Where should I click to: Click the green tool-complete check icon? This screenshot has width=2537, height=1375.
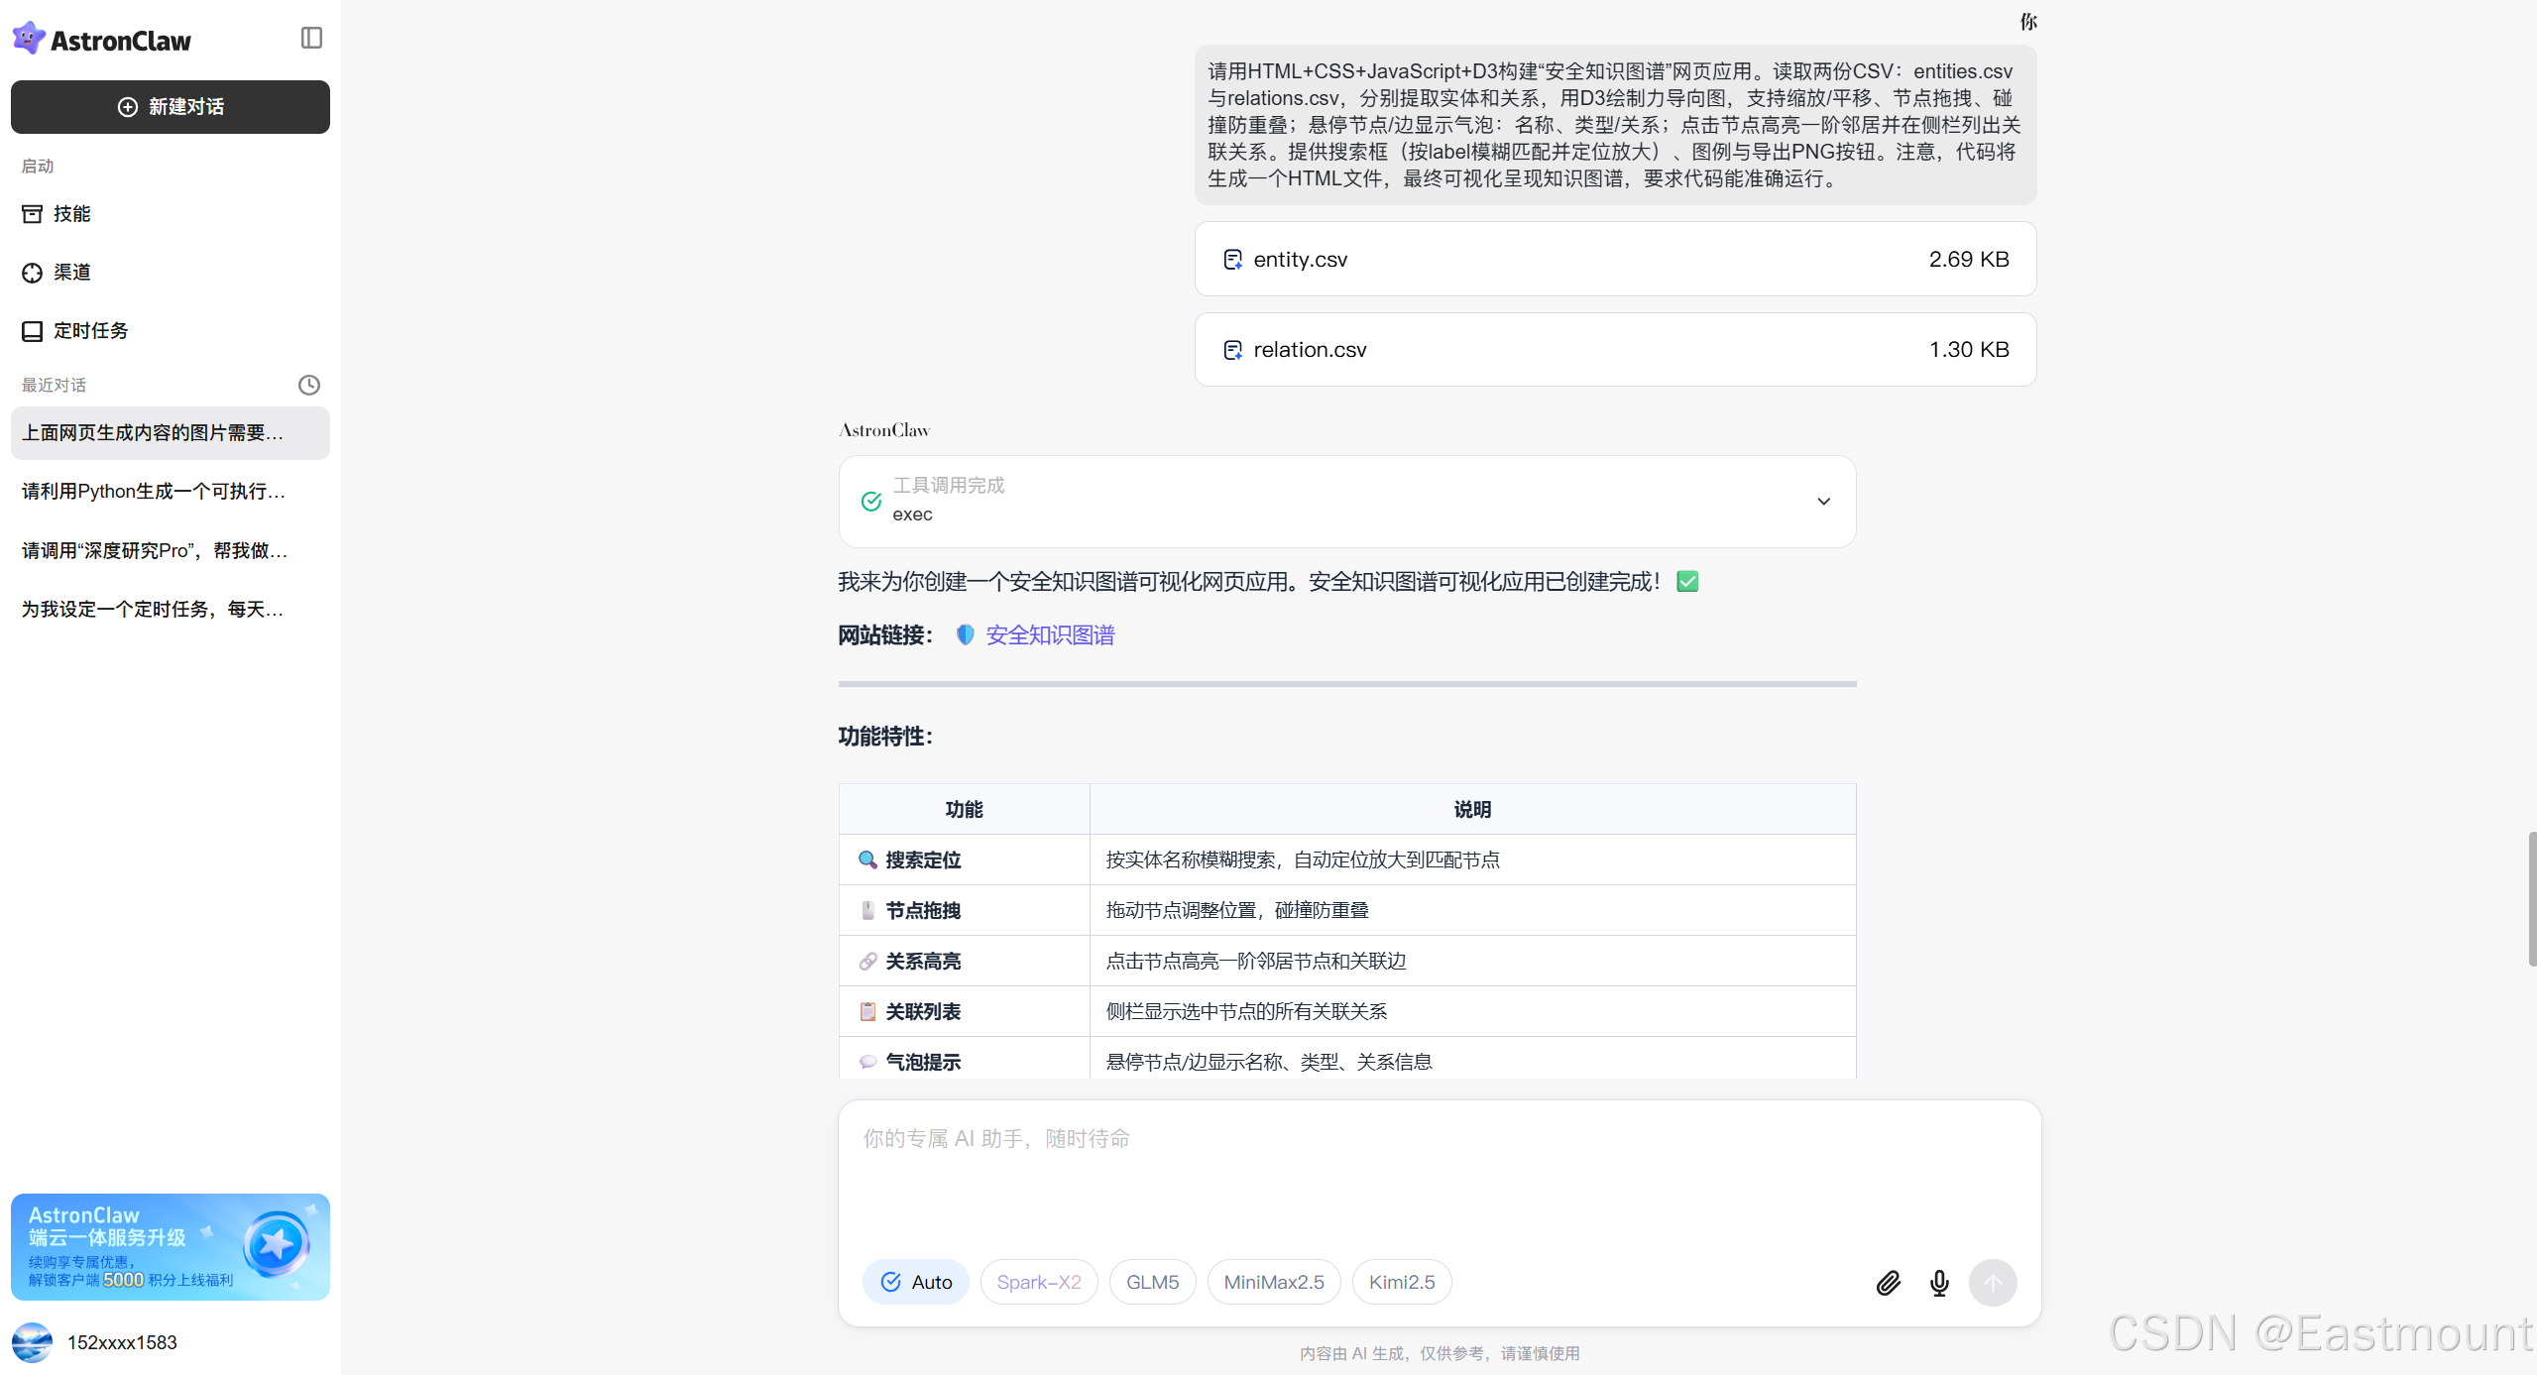[870, 502]
